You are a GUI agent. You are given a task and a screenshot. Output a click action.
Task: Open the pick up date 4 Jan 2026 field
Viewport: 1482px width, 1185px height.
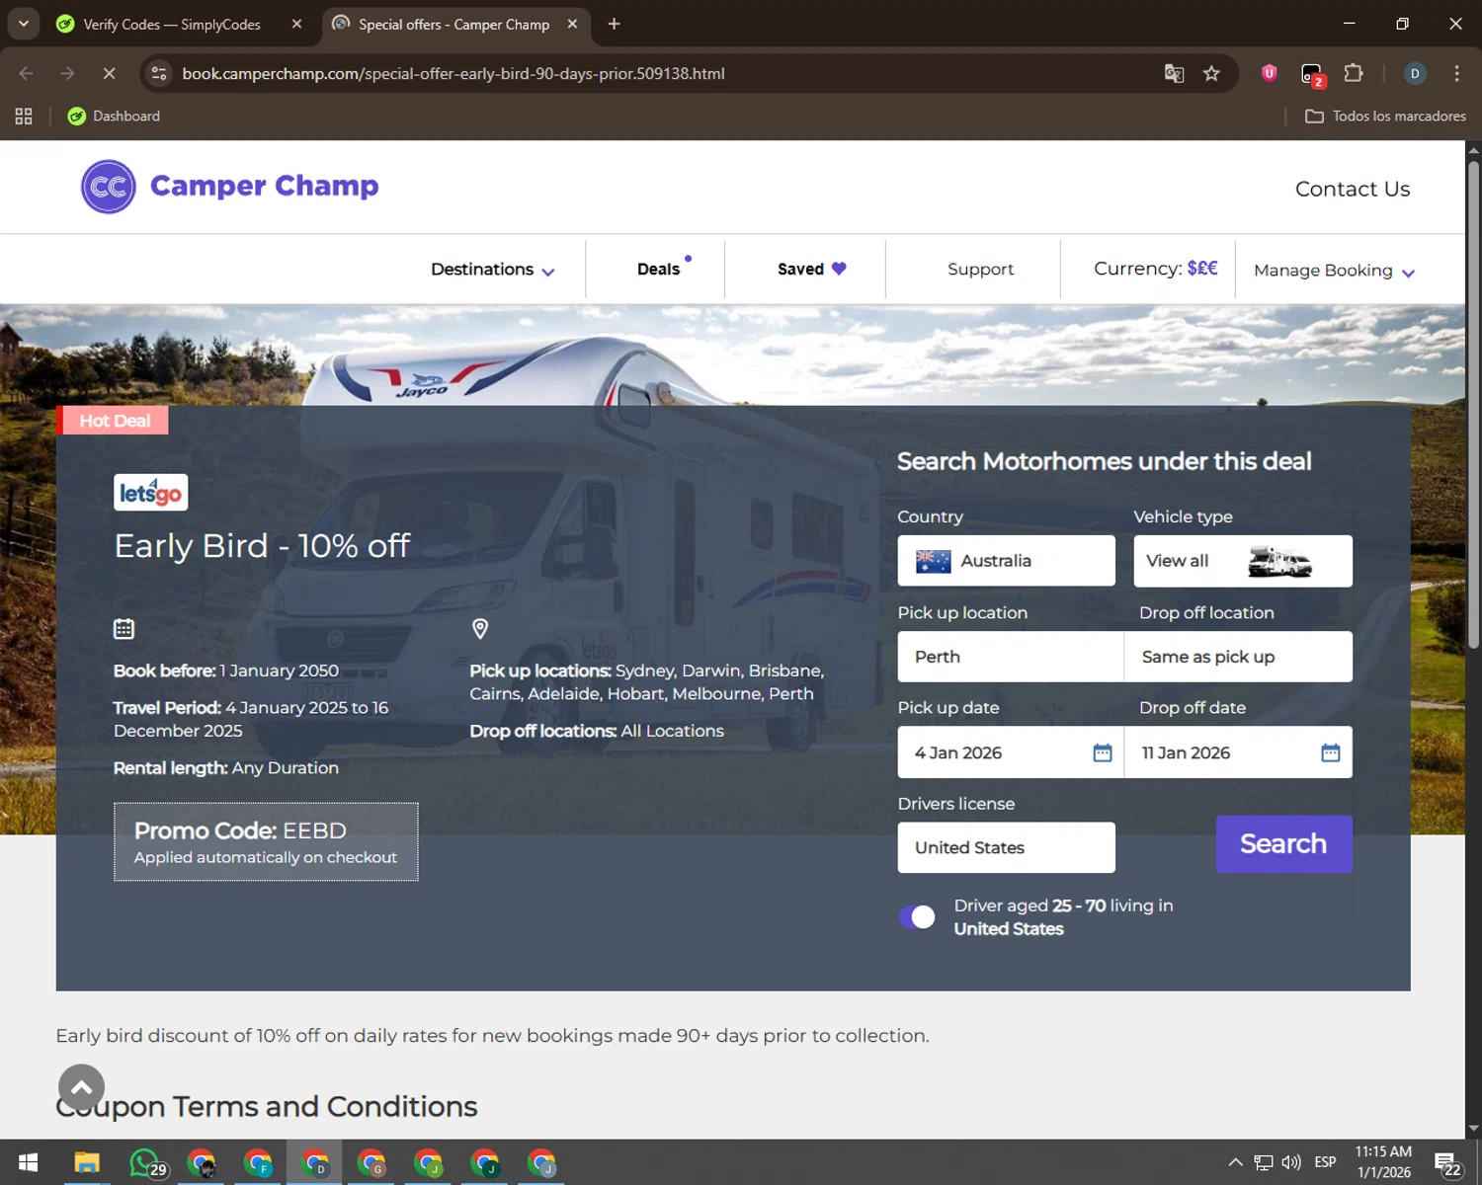tap(1010, 752)
